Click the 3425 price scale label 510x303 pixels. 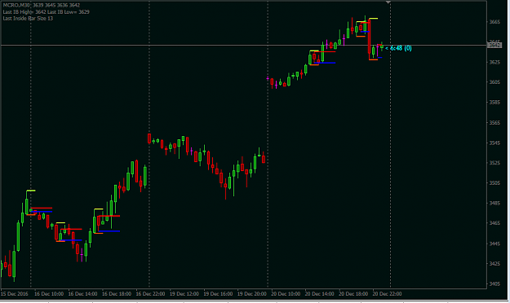(x=494, y=264)
